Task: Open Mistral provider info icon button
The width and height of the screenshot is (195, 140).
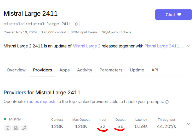Action: (x=8, y=128)
